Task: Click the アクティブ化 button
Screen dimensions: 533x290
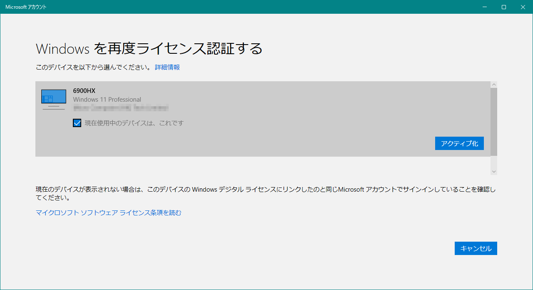Action: 459,143
